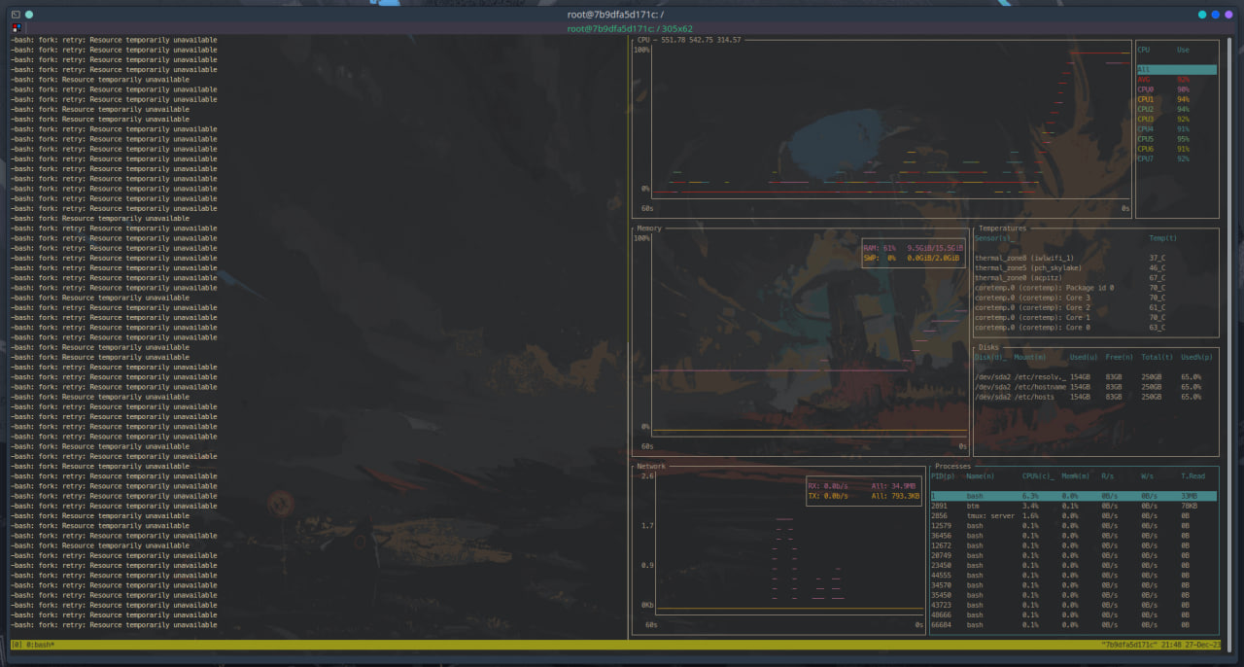
Task: Select the /etc/hosts disk row
Action: click(1095, 397)
